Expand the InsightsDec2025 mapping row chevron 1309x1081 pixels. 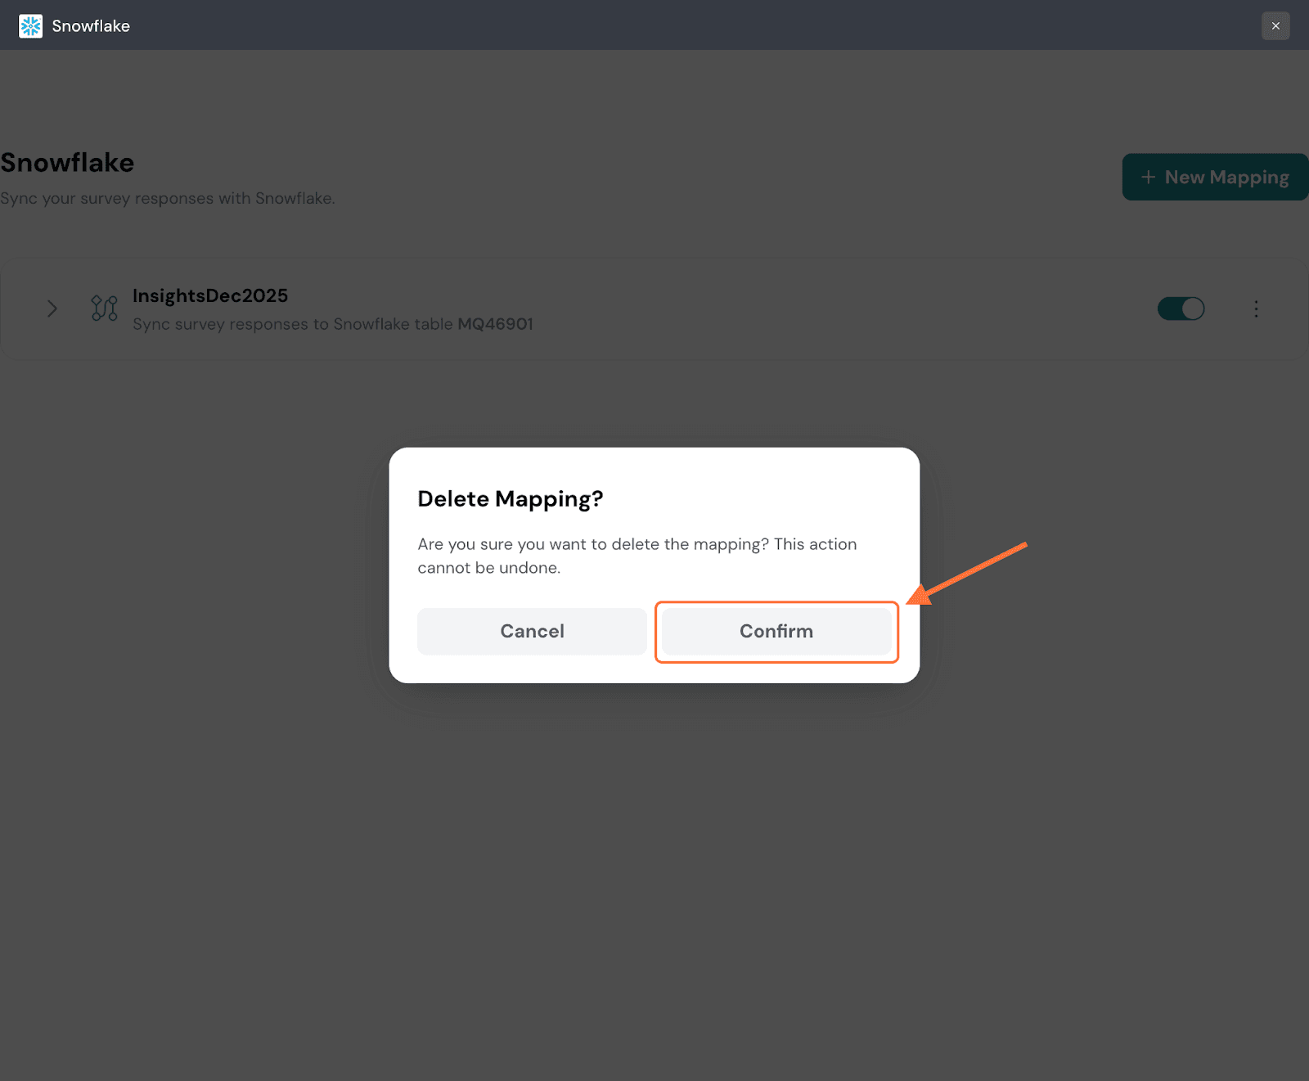(52, 309)
